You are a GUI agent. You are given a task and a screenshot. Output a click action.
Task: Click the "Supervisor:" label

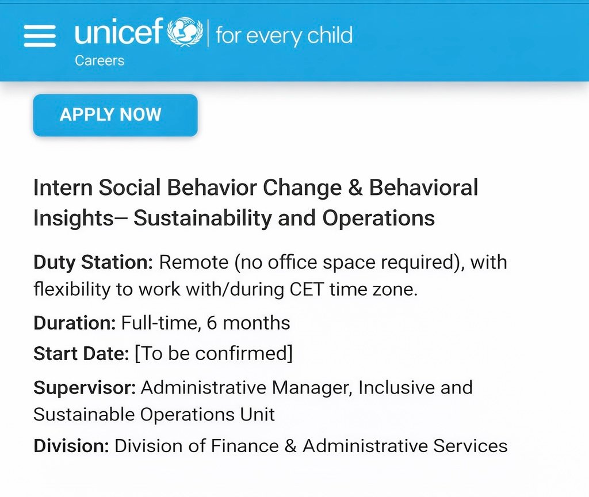(85, 387)
